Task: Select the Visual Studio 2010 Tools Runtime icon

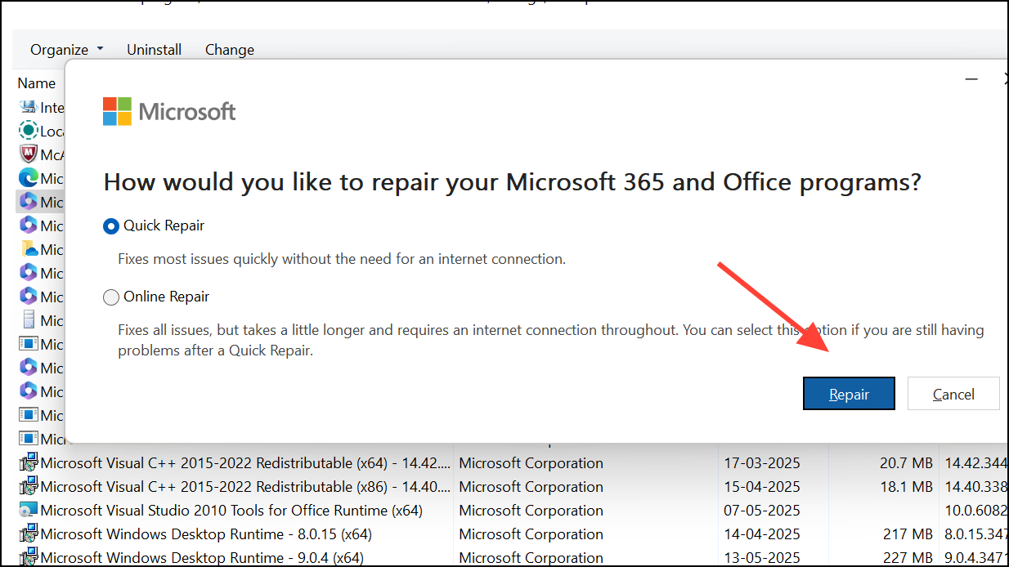Action: (x=27, y=510)
